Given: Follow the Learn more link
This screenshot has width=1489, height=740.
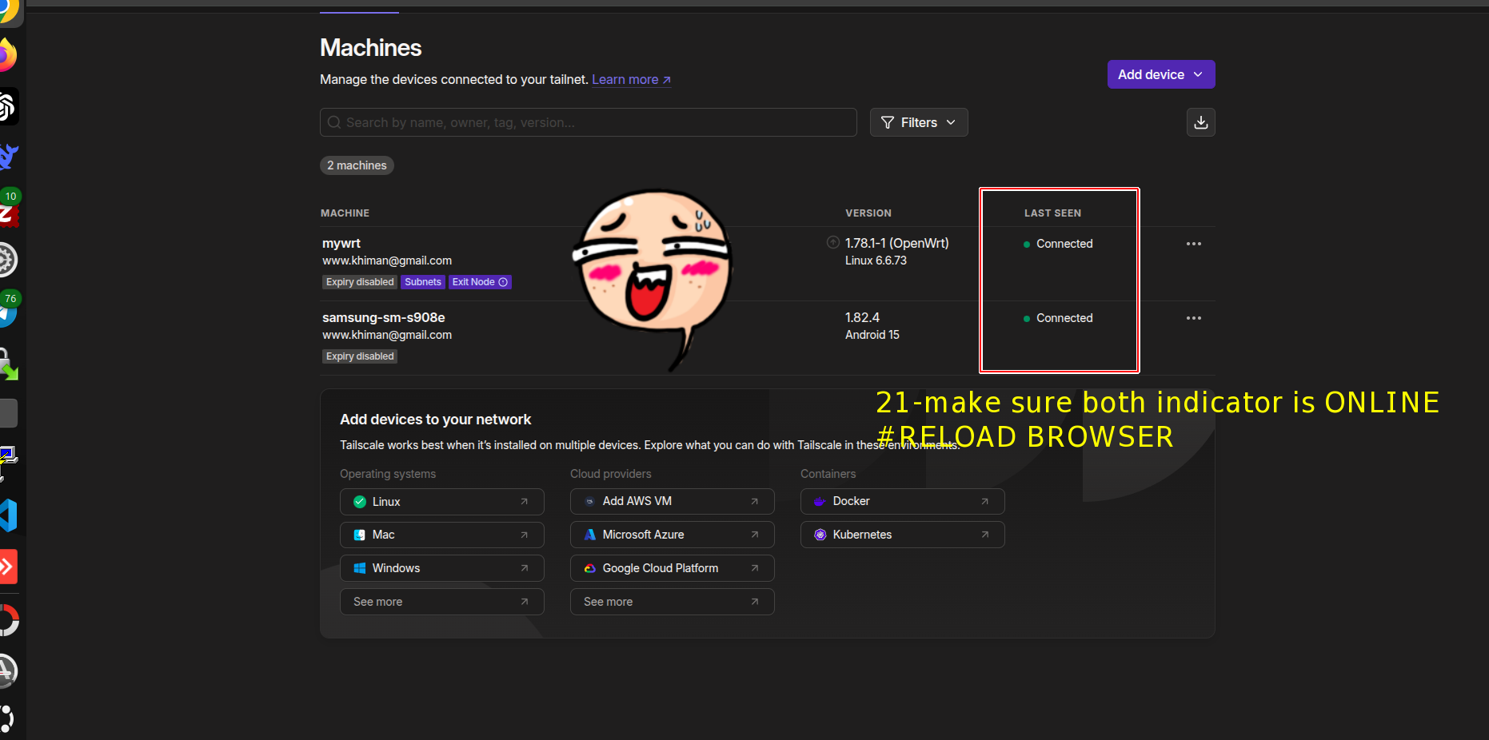Looking at the screenshot, I should [631, 80].
